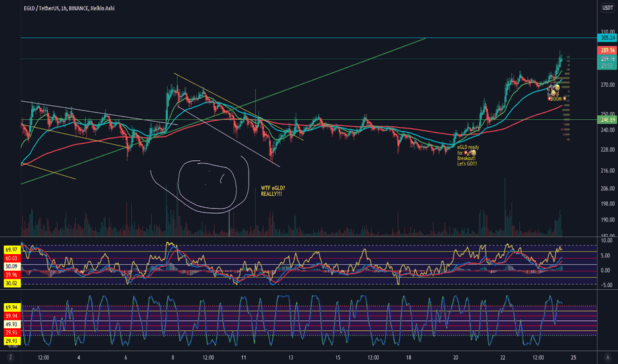This screenshot has width=618, height=364.
Task: Click the 228.00 price axis tick
Action: pos(607,150)
